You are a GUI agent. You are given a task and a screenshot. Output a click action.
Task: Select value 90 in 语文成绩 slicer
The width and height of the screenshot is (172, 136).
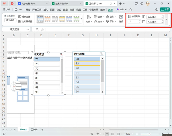47,92
